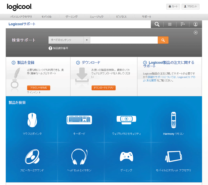Image resolution: width=208 pixels, height=185 pixels.
Task: Focus the support search text field
Action: click(x=124, y=40)
